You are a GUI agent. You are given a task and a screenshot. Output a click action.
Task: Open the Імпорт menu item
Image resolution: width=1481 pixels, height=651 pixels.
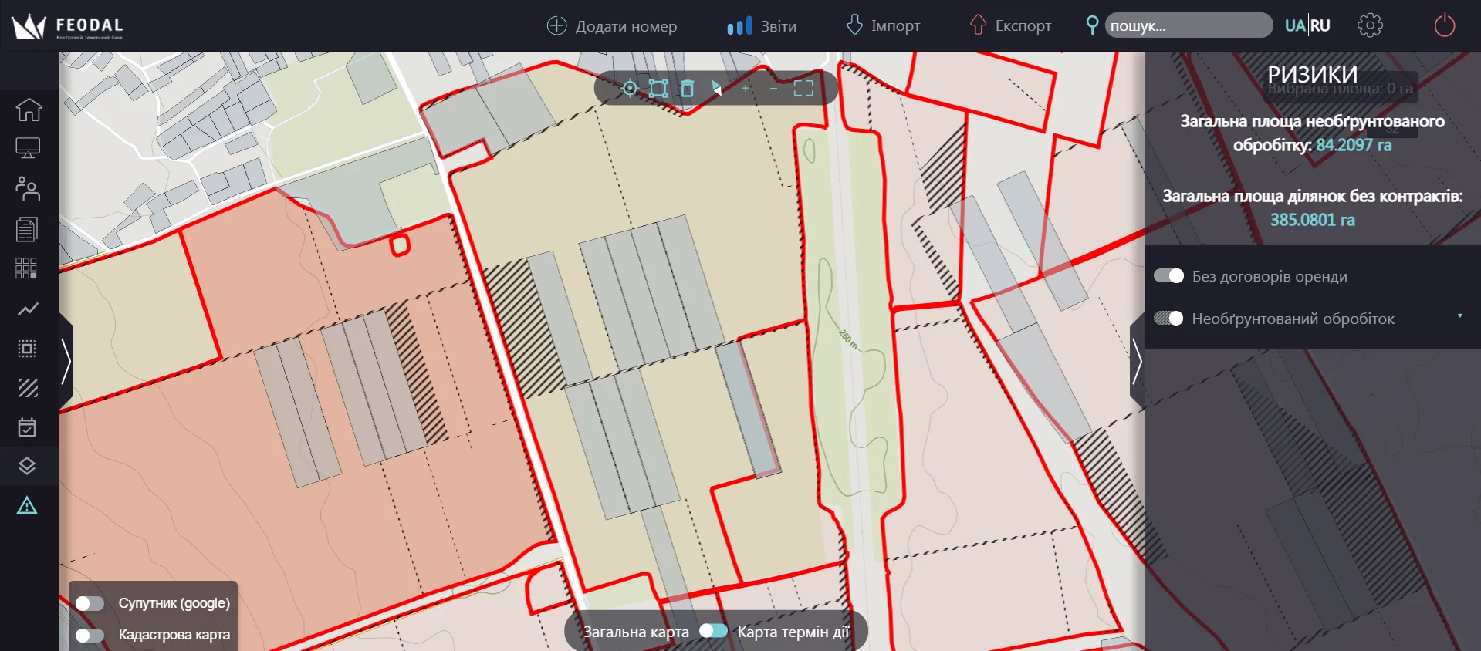point(883,26)
